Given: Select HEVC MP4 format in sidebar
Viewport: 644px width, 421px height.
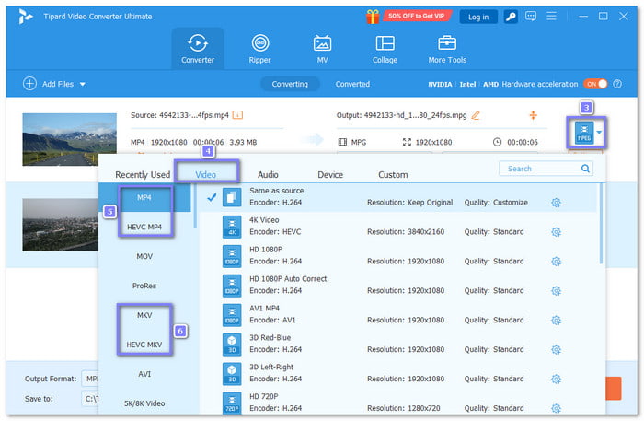Looking at the screenshot, I should tap(144, 227).
